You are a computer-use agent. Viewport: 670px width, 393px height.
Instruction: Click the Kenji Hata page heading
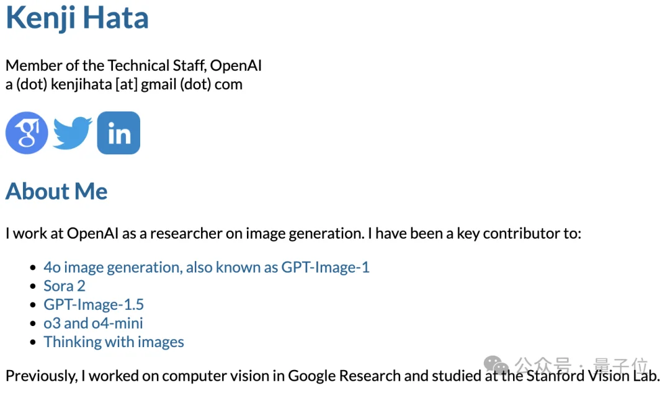(x=78, y=18)
